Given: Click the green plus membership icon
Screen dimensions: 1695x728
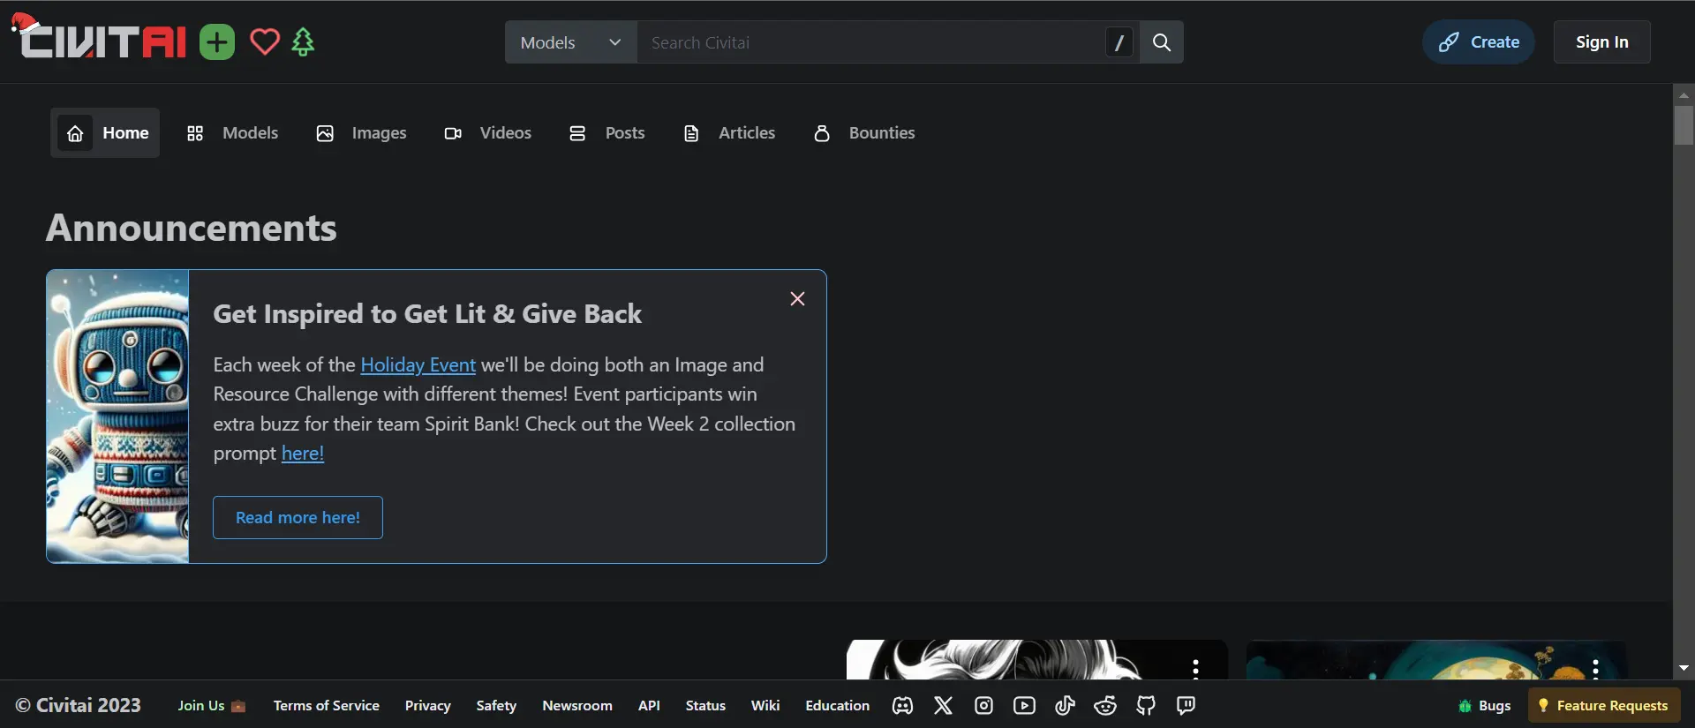Looking at the screenshot, I should 217,42.
